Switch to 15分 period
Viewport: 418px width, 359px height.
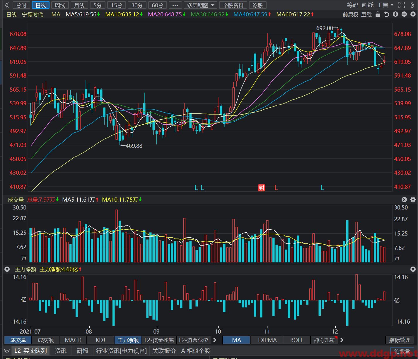(x=117, y=5)
